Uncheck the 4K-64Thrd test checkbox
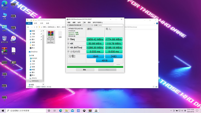Image resolution: width=201 pixels, height=113 pixels. (68, 47)
